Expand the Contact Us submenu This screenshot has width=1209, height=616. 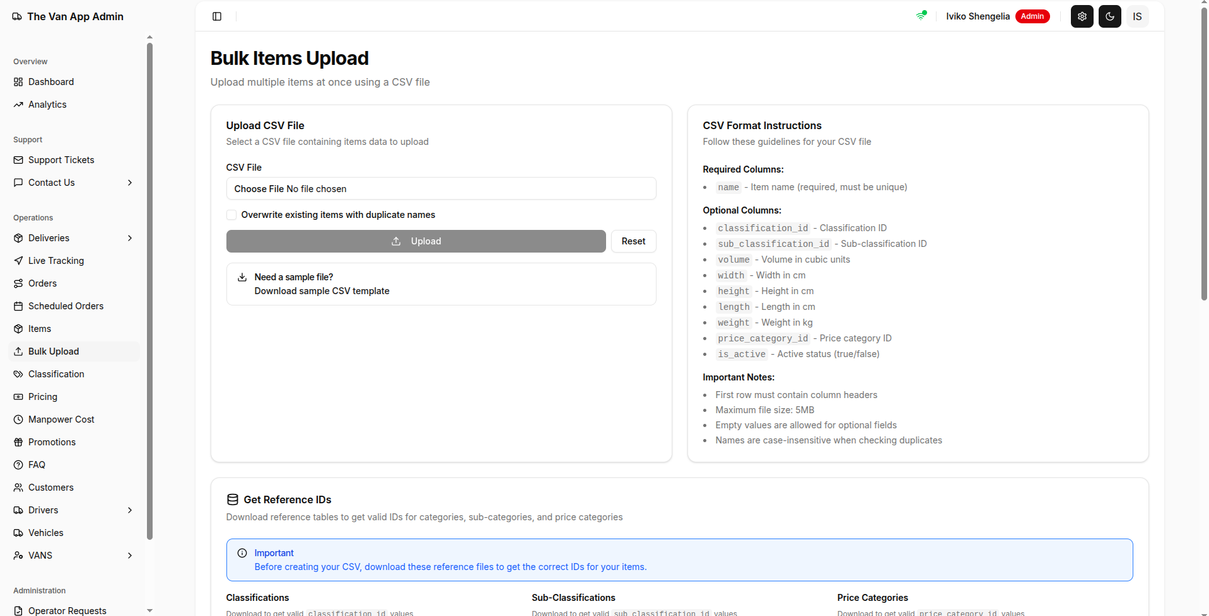point(130,183)
